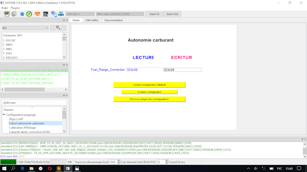Image resolution: width=307 pixels, height=172 pixels.
Task: Click Prise en compte des configurations
Action: [149, 99]
